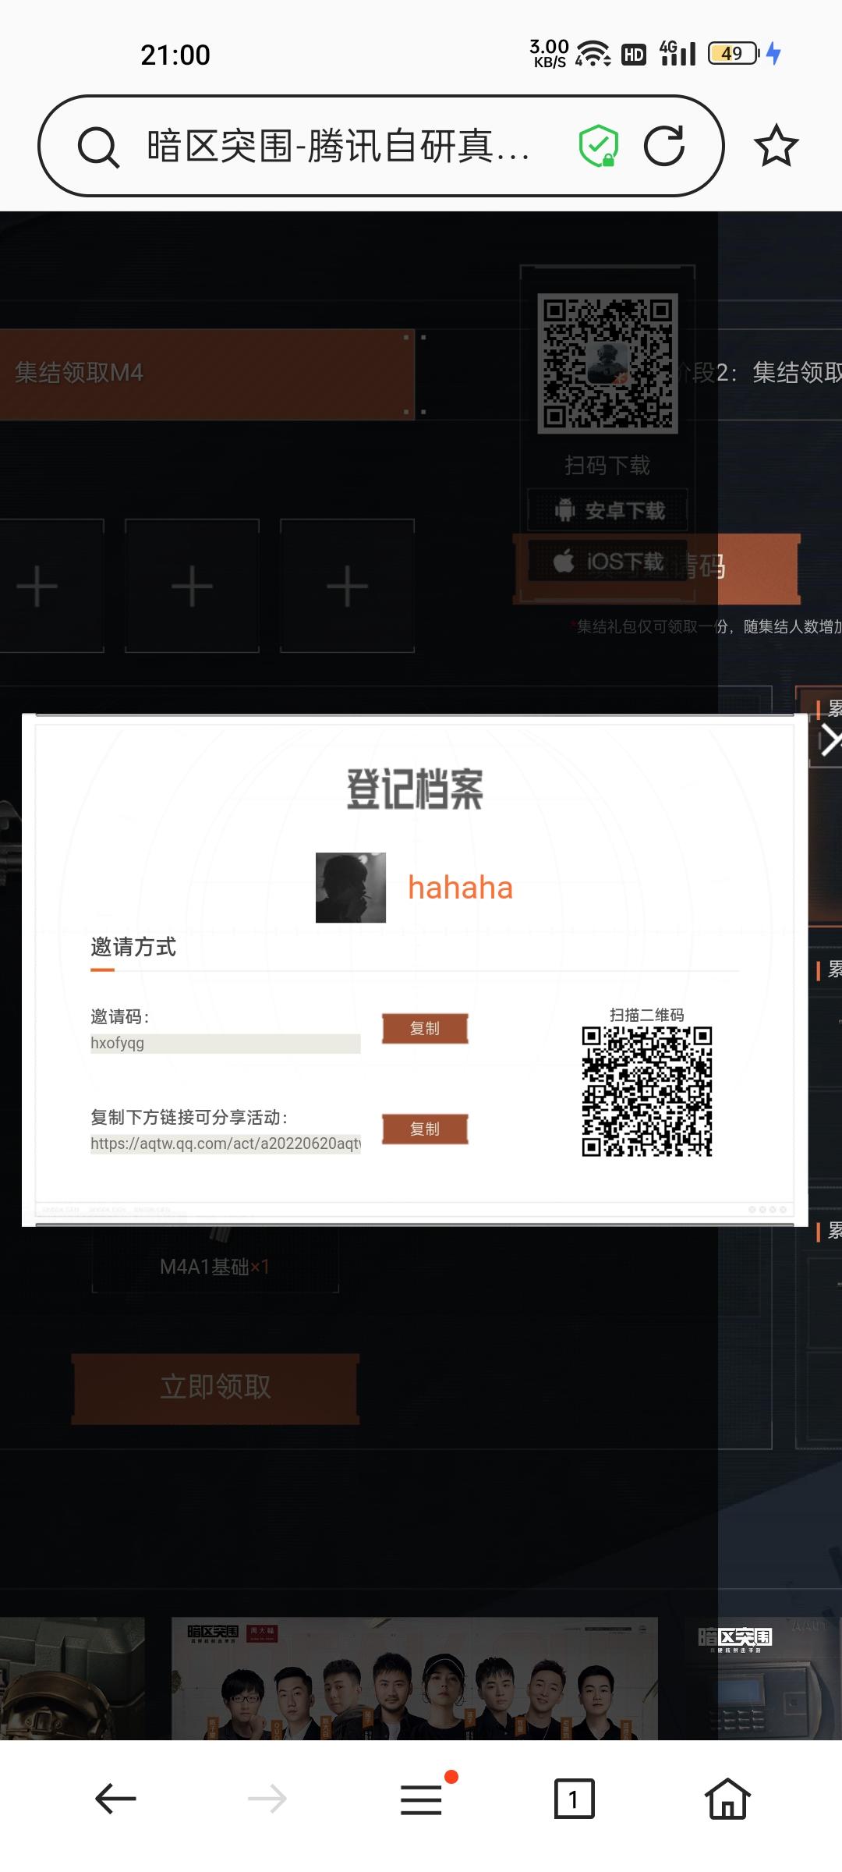This screenshot has width=842, height=1872.
Task: Select the invite code field hxofyqg
Action: pos(225,1044)
